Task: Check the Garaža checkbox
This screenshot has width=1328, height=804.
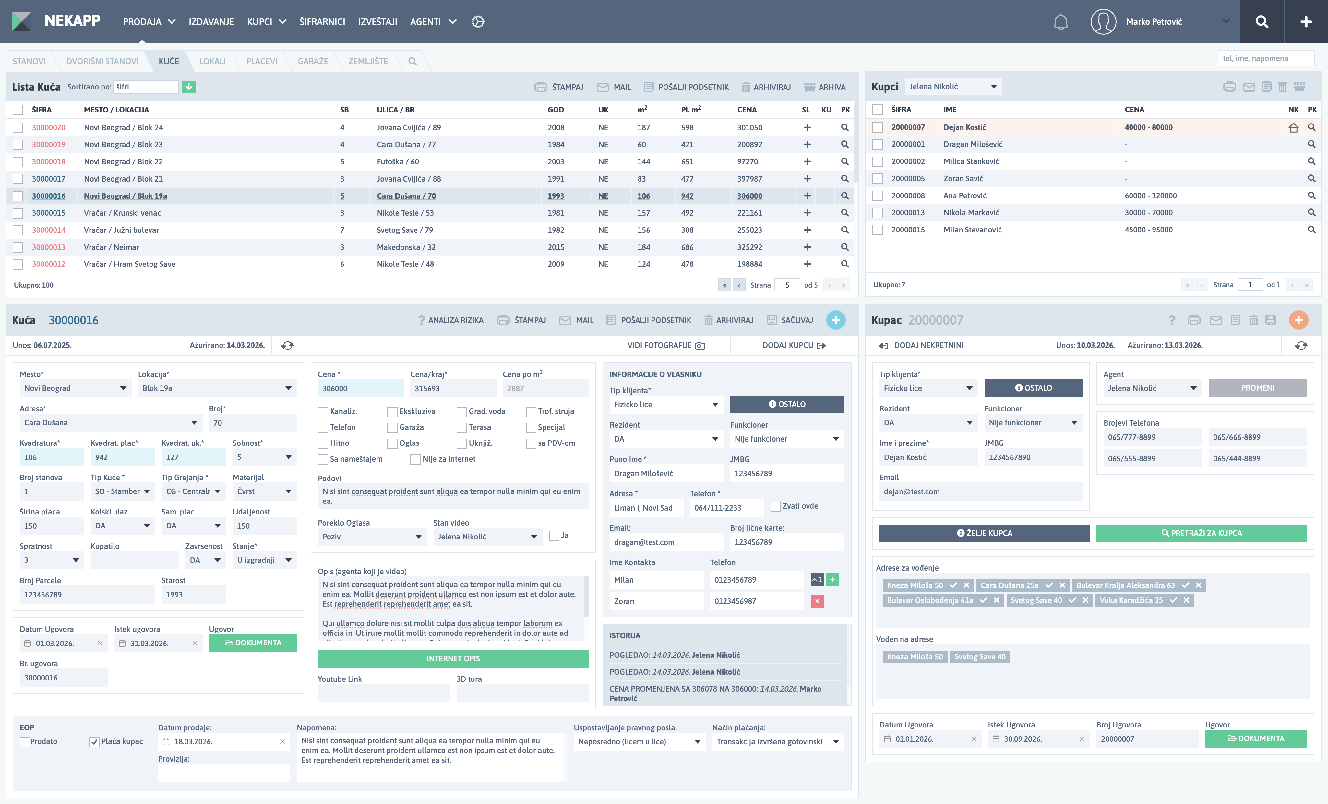Action: coord(392,428)
